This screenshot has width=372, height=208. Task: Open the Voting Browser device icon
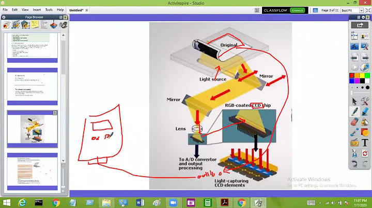pyautogui.click(x=63, y=25)
